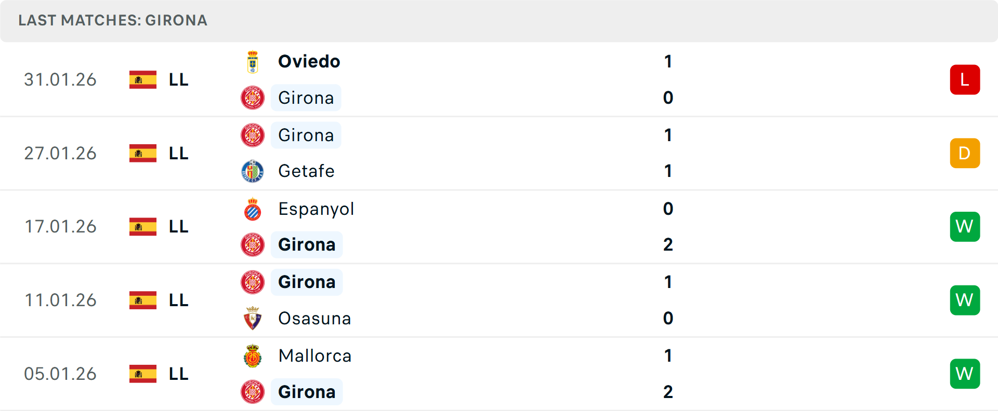Viewport: 998px width, 411px height.
Task: Click the Spain flag beside the 31.01.26 match
Action: tap(142, 79)
